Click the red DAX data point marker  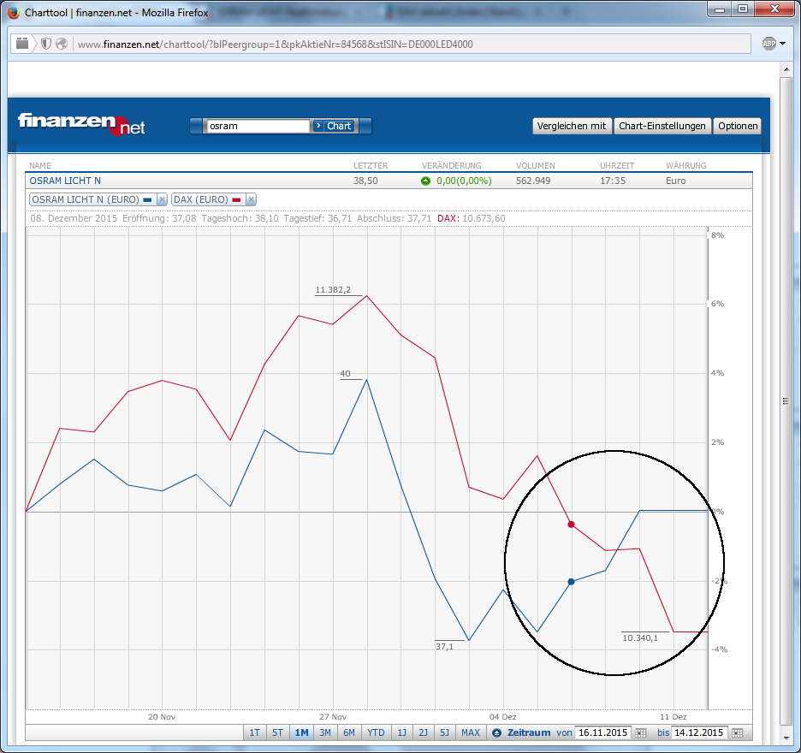(x=571, y=525)
